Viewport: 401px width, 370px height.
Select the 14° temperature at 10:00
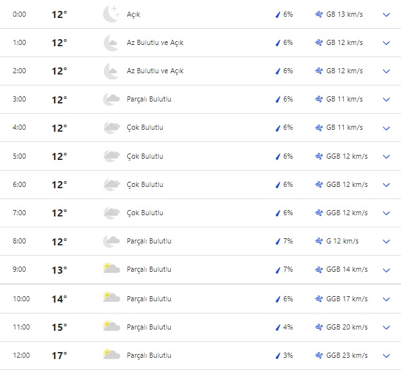(59, 299)
